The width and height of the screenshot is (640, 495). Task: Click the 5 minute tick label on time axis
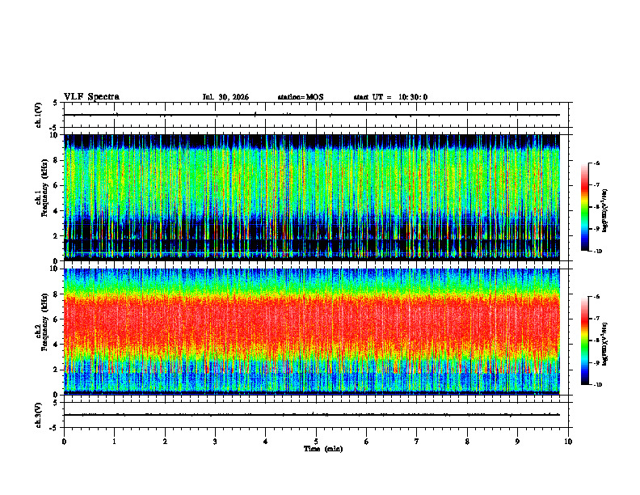click(x=316, y=442)
